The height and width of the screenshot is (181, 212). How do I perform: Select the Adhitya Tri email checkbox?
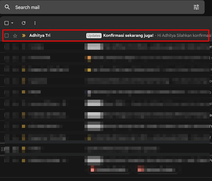[x=7, y=36]
